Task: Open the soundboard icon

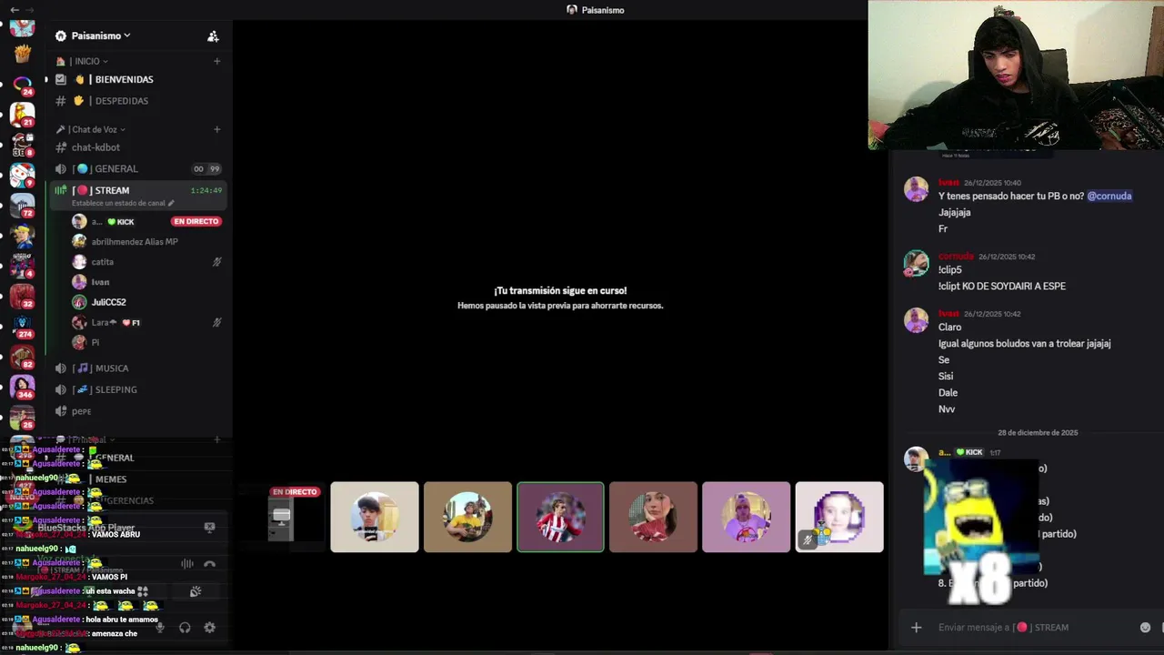Action: coord(195,591)
